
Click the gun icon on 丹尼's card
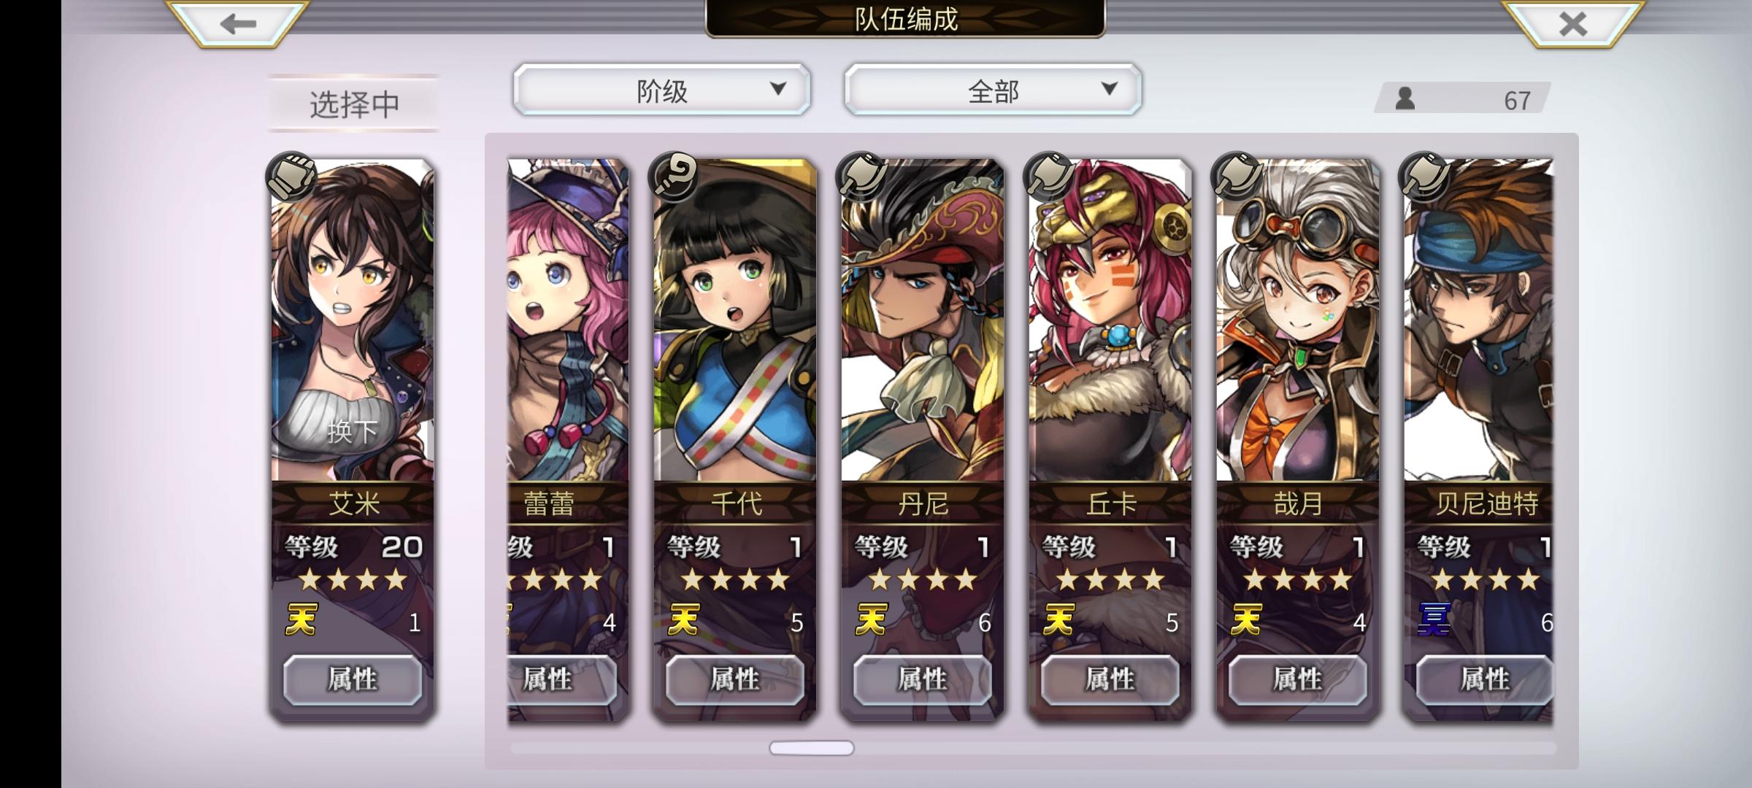pyautogui.click(x=861, y=177)
